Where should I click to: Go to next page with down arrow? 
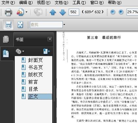coord(62,12)
